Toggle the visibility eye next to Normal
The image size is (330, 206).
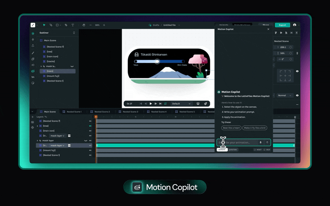point(297,95)
